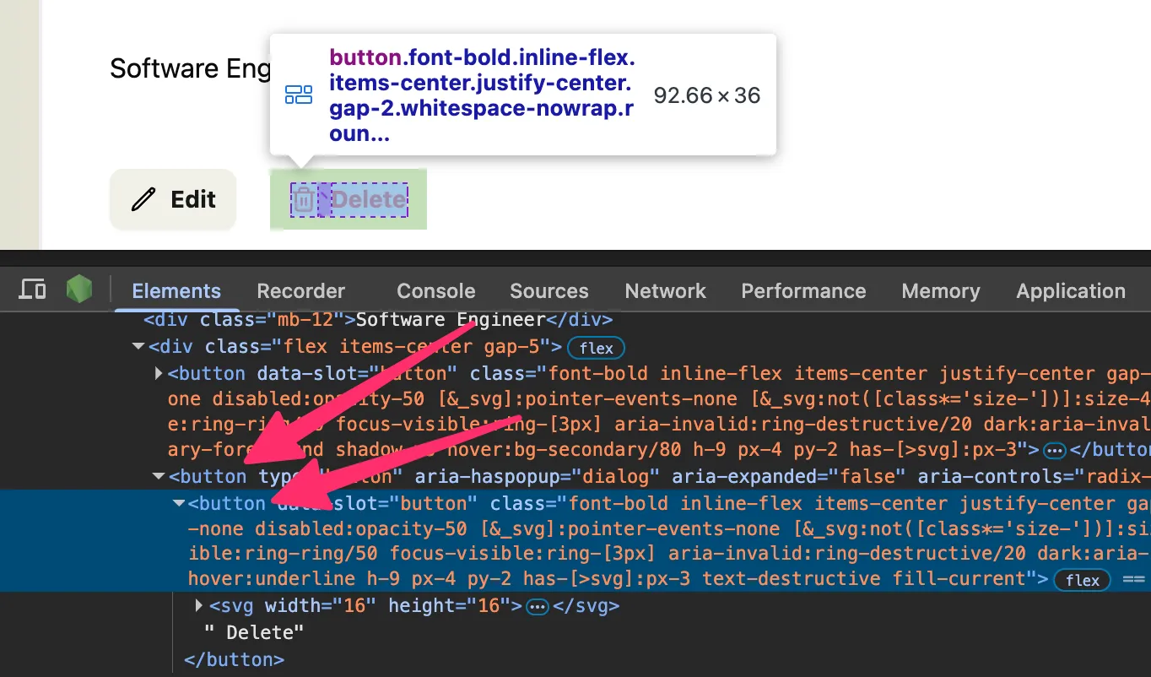Select the mb-12 Software Engineer div line
Image resolution: width=1151 pixels, height=677 pixels.
tap(377, 320)
